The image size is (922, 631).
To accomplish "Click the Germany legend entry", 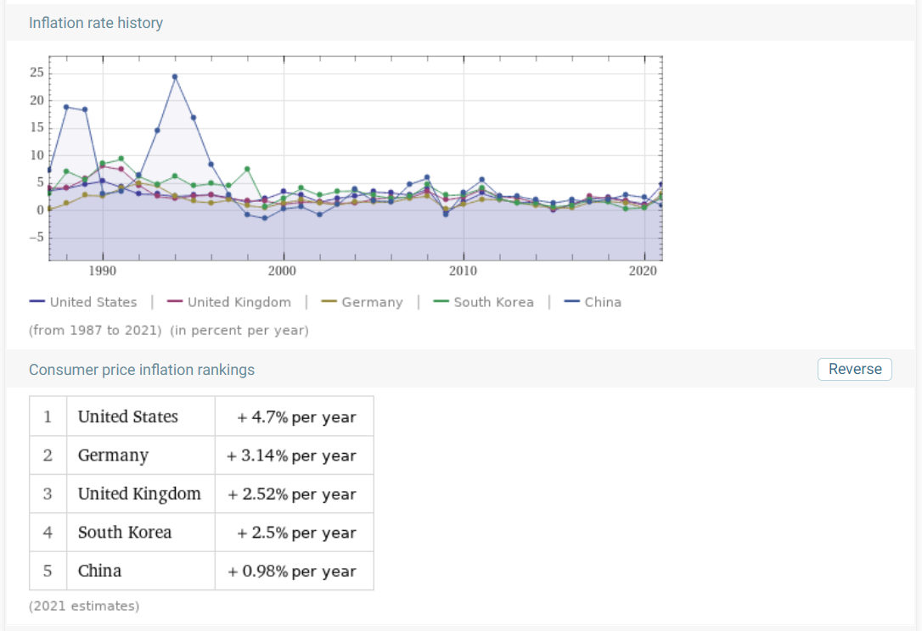I will pyautogui.click(x=362, y=302).
